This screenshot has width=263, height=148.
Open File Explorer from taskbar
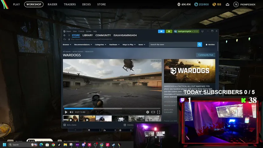pyautogui.click(x=65, y=145)
